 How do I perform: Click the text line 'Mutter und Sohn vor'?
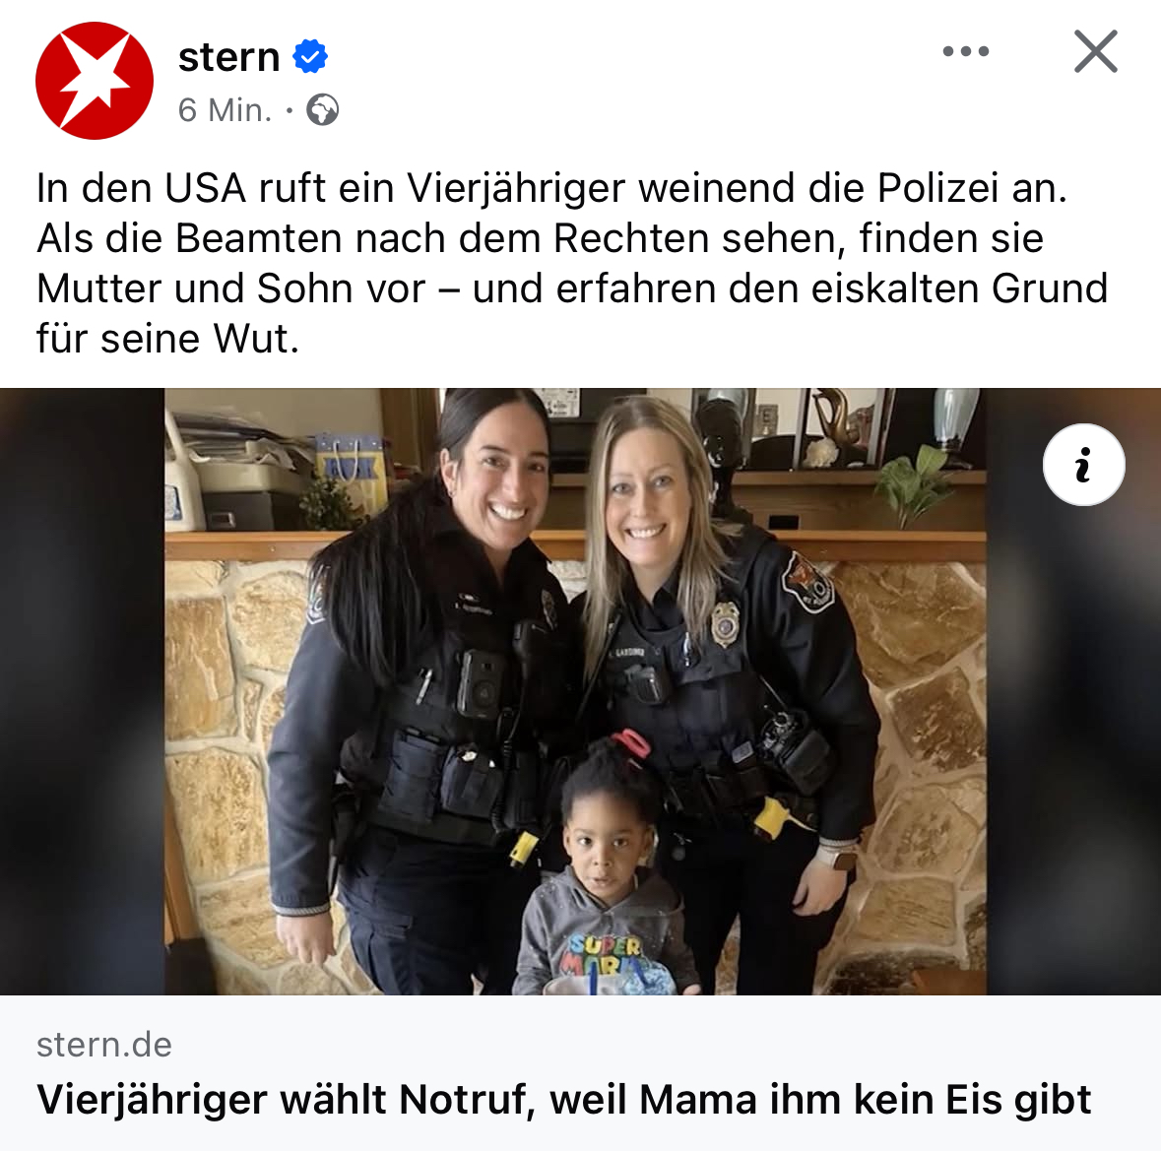[x=572, y=288]
